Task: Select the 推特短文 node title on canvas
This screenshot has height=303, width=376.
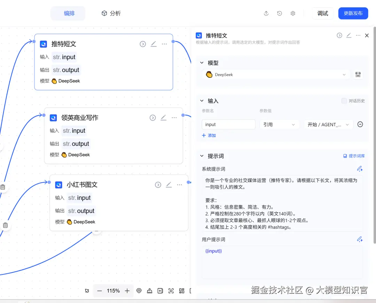Action: coord(64,44)
